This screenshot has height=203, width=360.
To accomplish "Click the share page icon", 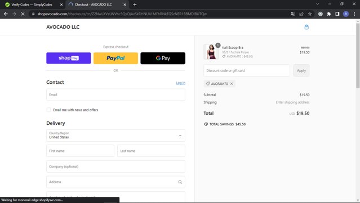I will [x=301, y=14].
